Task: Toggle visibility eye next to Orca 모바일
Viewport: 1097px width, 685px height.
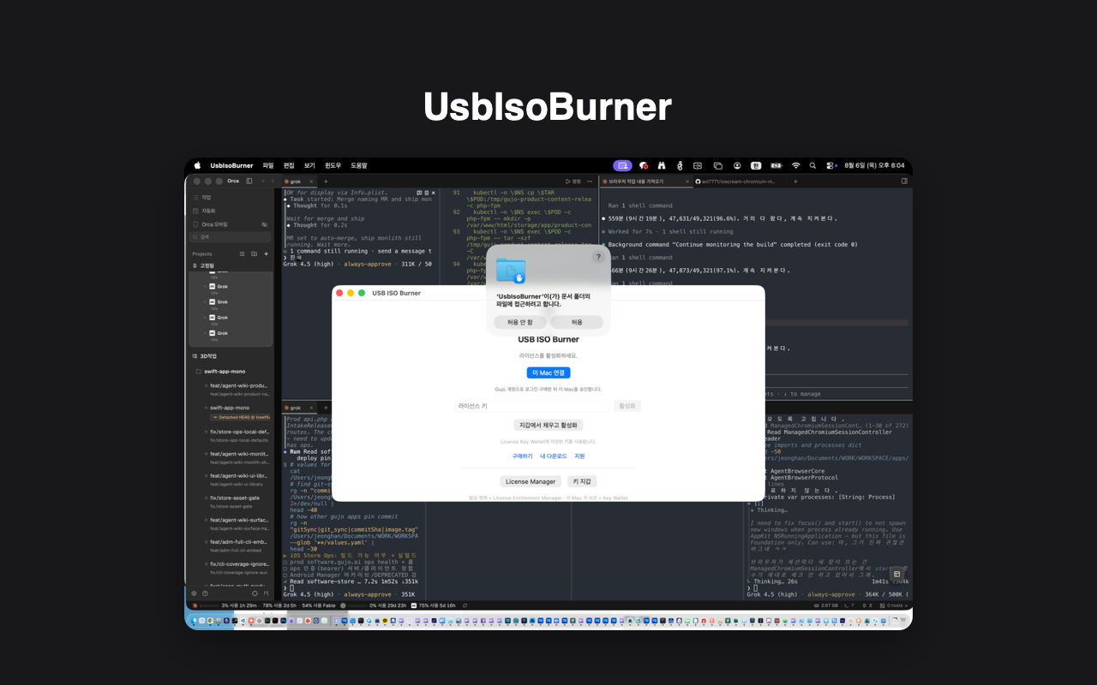Action: coord(264,224)
